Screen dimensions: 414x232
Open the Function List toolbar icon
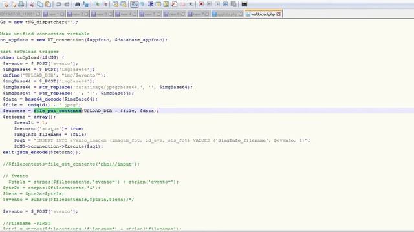(174, 5)
